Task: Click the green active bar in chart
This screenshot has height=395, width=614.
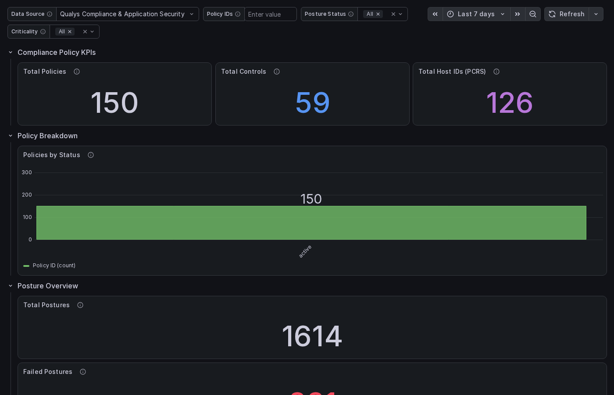Action: click(x=311, y=223)
